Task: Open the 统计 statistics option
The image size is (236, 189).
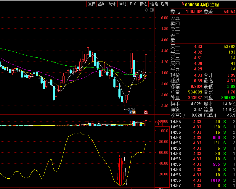Action: [112, 4]
